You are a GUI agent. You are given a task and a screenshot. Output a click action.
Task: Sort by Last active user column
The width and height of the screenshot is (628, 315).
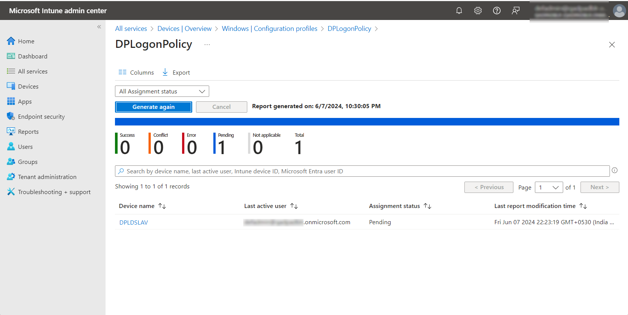(294, 206)
